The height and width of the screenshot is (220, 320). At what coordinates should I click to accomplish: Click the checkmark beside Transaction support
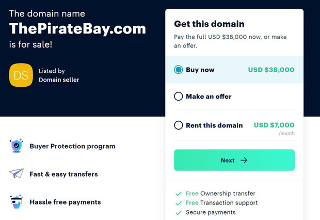tap(179, 203)
